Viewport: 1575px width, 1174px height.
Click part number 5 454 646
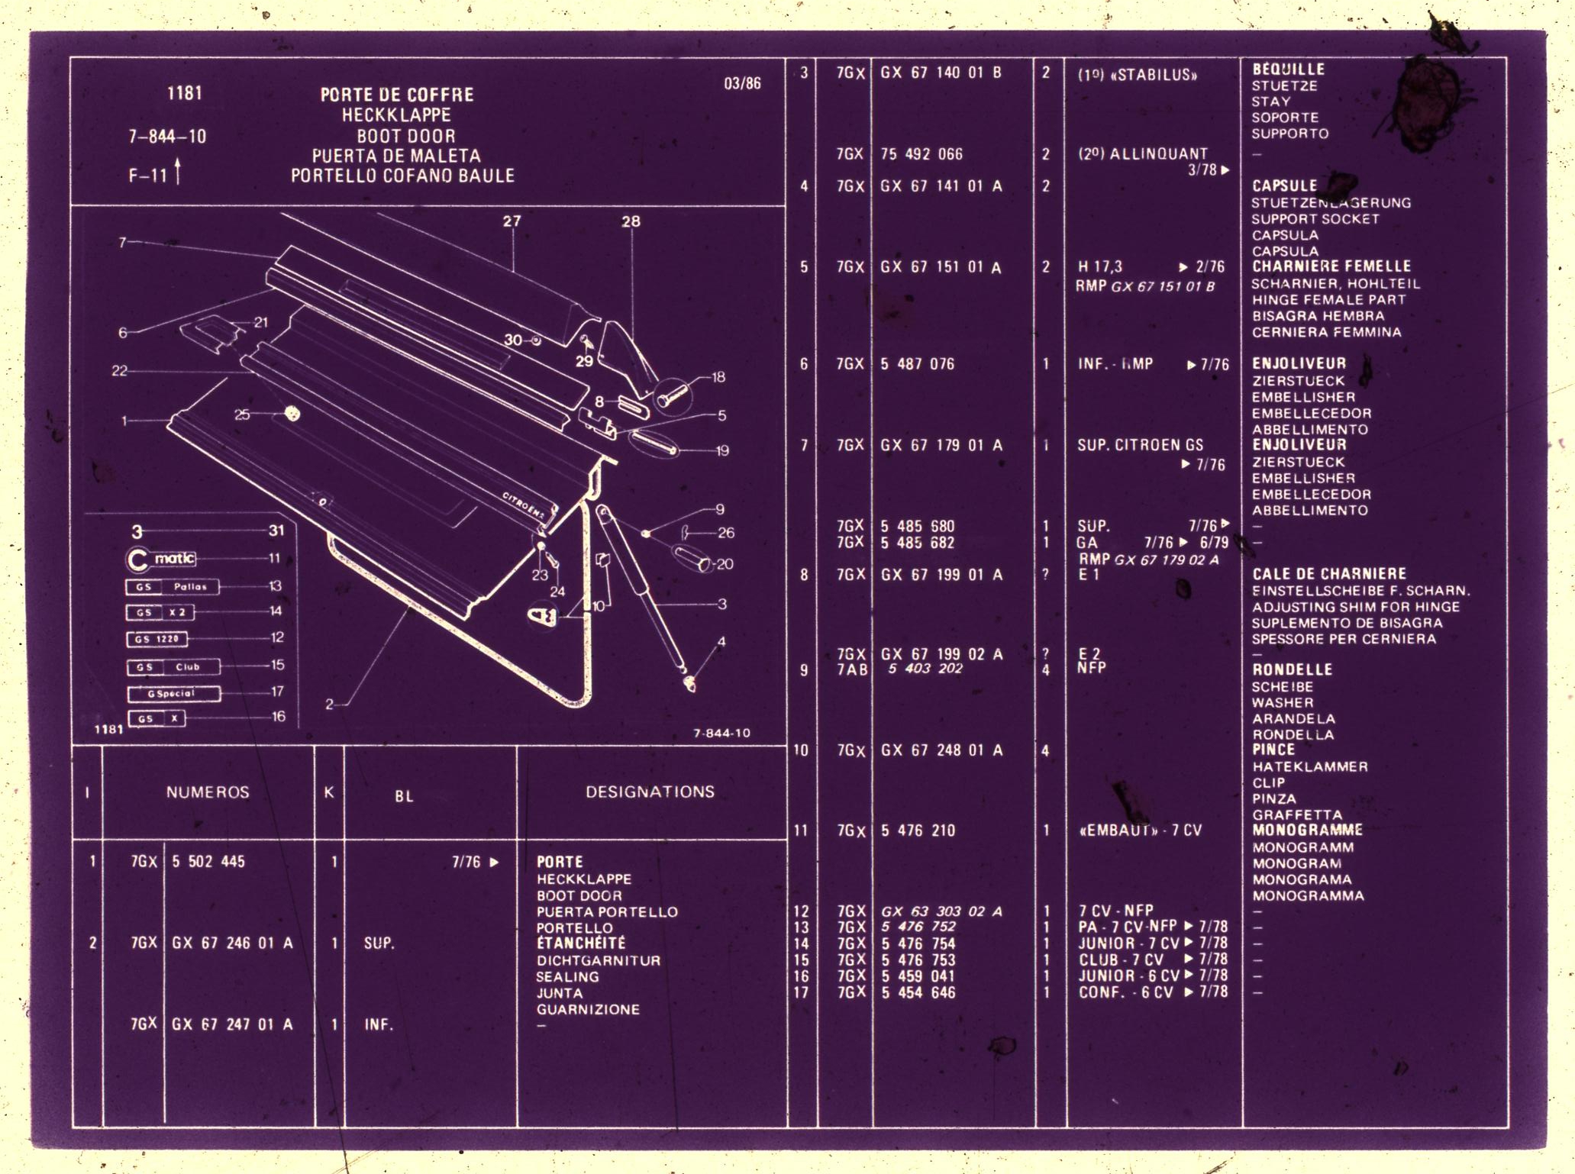pyautogui.click(x=918, y=993)
